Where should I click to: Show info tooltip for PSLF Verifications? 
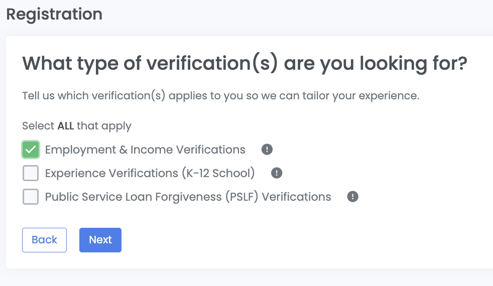(x=353, y=197)
